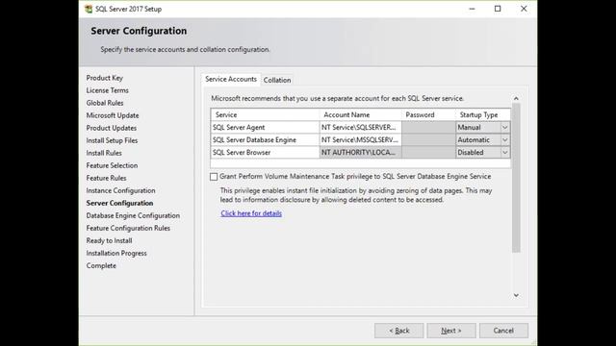Image resolution: width=616 pixels, height=346 pixels.
Task: Open the Click here for details link
Action: click(x=251, y=213)
